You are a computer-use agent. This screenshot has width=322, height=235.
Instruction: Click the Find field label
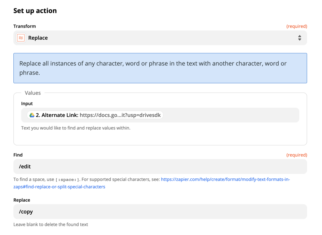tap(18, 155)
